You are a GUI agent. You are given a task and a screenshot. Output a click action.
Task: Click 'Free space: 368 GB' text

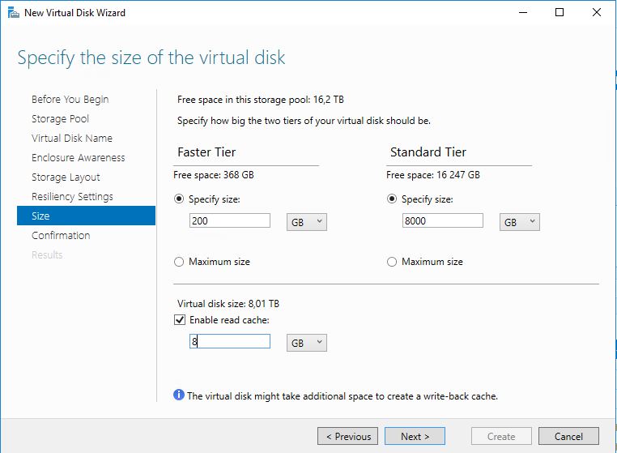click(214, 175)
